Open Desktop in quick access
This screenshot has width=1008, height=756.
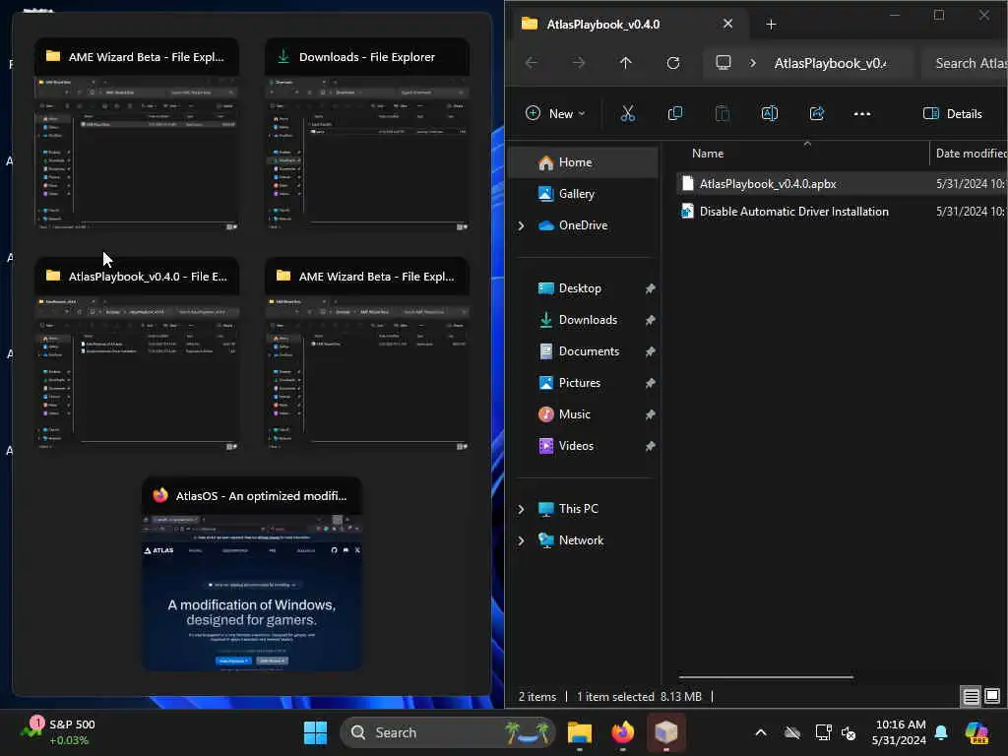(583, 288)
